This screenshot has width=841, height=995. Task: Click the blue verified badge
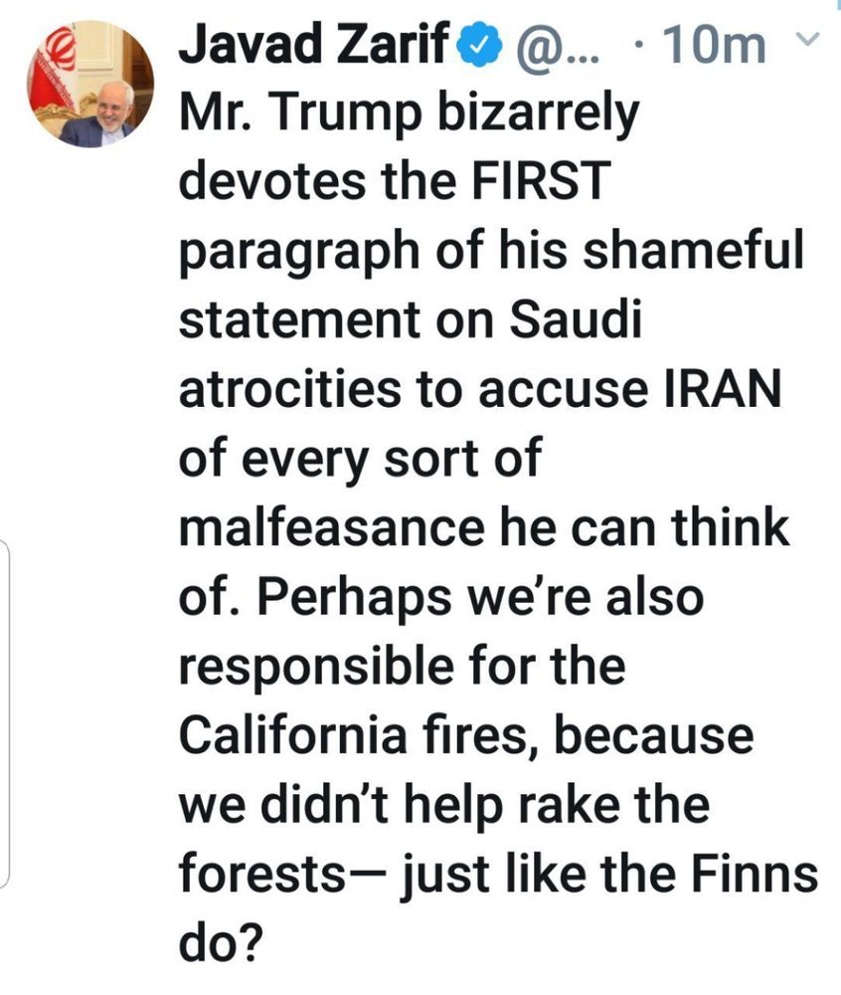(x=485, y=47)
